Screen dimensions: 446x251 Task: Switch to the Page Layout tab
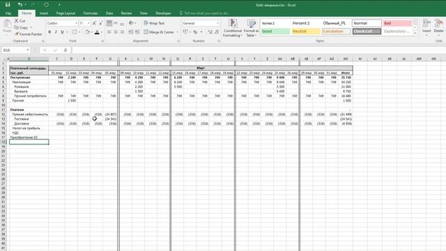pyautogui.click(x=66, y=13)
